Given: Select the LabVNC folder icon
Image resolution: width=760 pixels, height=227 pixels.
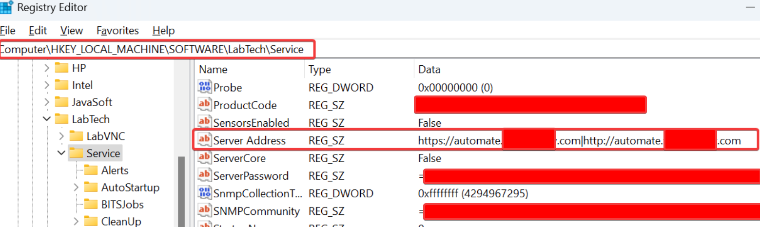Looking at the screenshot, I should point(76,136).
